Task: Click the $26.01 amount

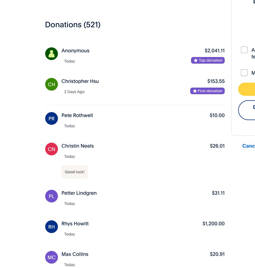Action: [217, 146]
